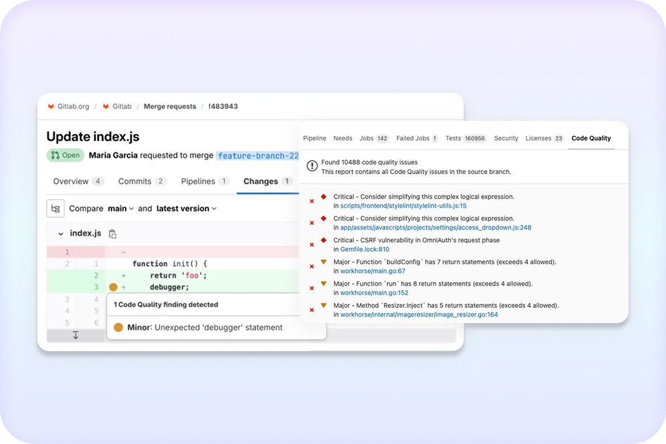Click the orange code quality dot on line 3

(x=113, y=287)
